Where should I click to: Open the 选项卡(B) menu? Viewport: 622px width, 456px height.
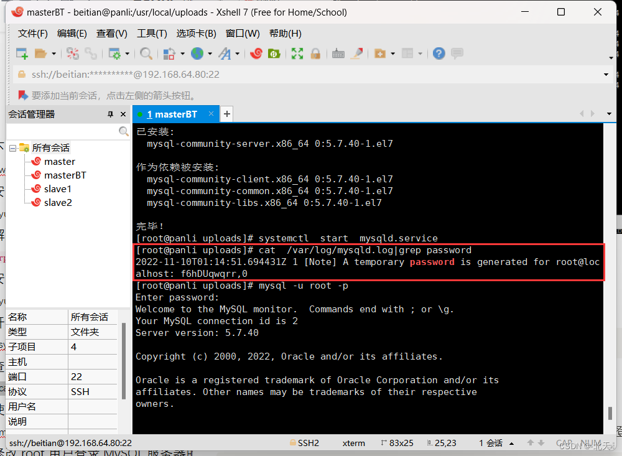197,34
